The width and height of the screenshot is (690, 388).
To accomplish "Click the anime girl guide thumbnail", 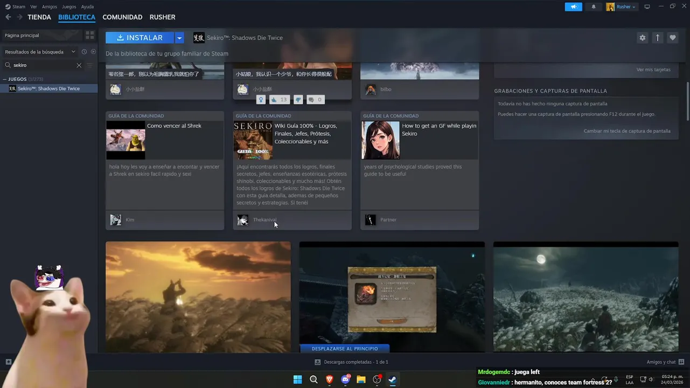I will (x=380, y=140).
